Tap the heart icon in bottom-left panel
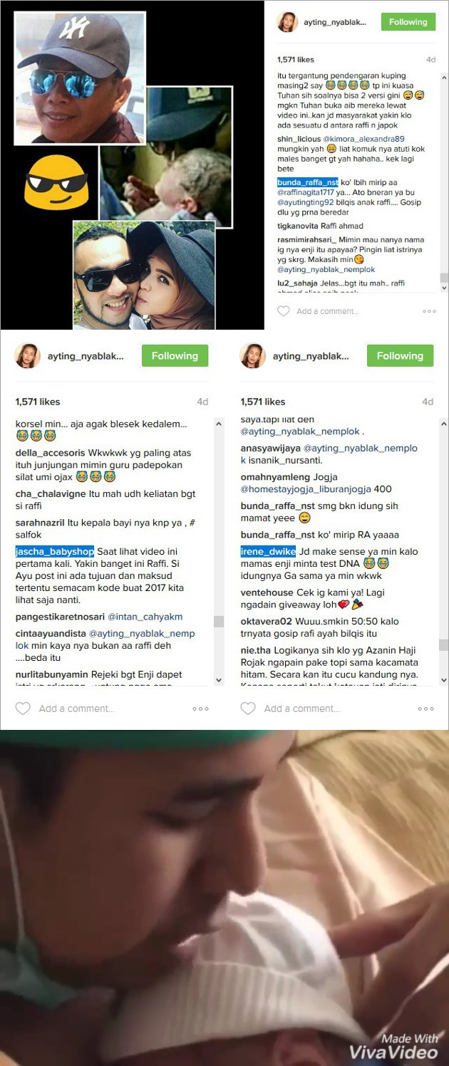 (x=23, y=709)
